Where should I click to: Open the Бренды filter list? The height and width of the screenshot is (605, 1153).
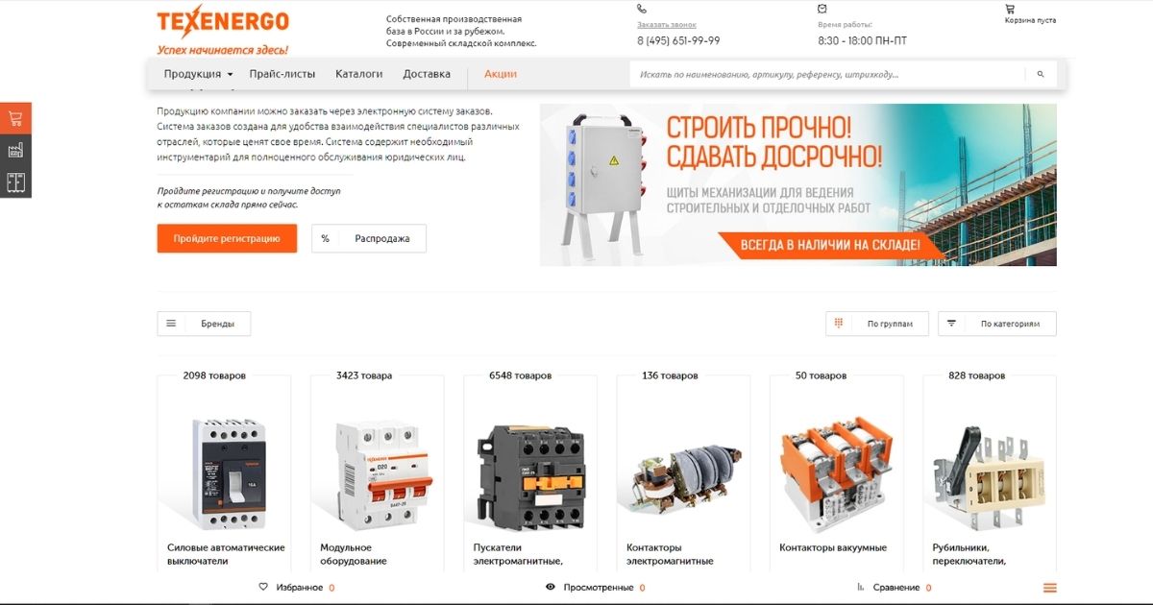tap(204, 324)
